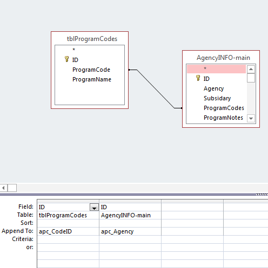
Task: Click the Criteria cell under tblProgramCodes column
Action: pyautogui.click(x=68, y=239)
